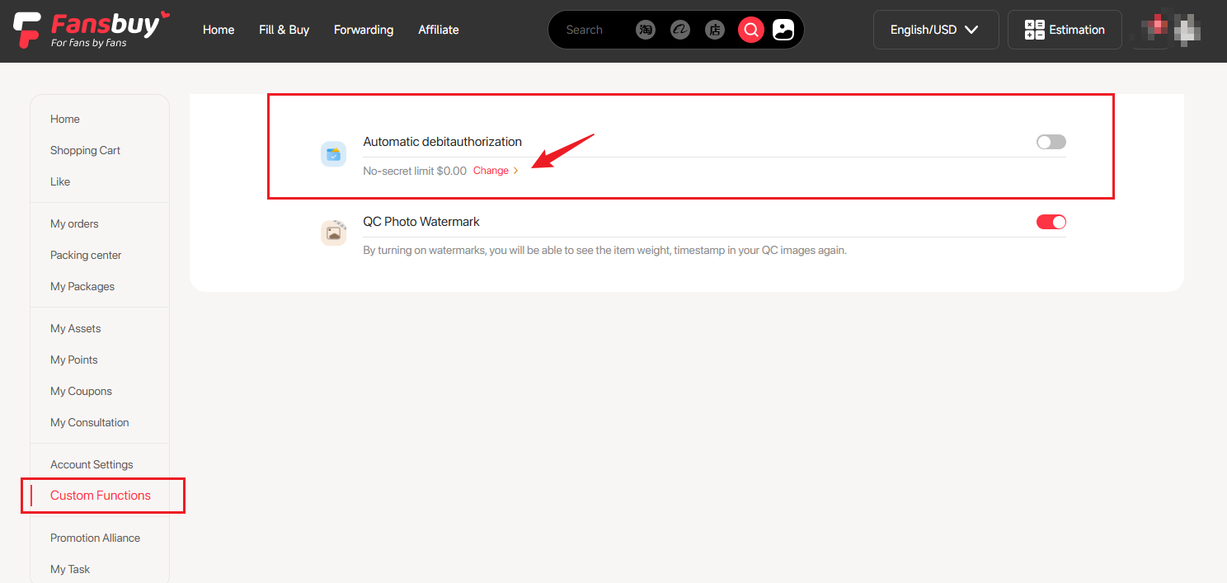Click chevron next to Change link
Image resolution: width=1227 pixels, height=583 pixels.
pos(516,171)
